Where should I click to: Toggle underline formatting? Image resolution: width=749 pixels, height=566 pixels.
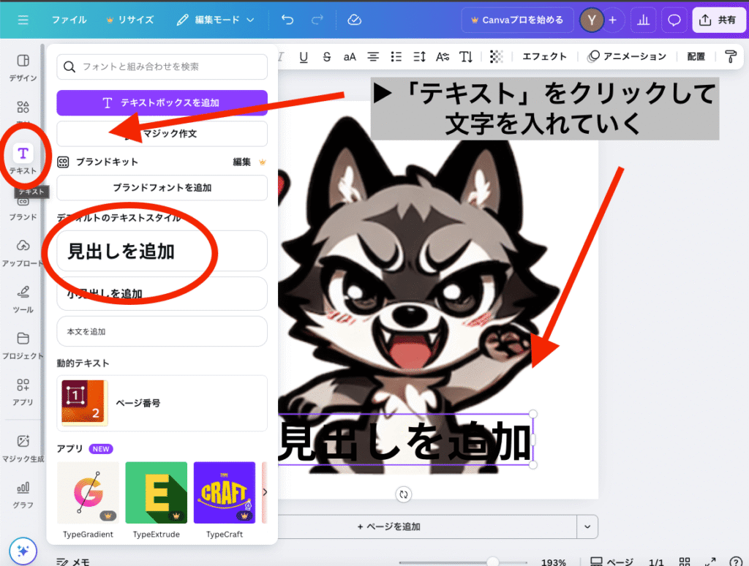[x=304, y=57]
